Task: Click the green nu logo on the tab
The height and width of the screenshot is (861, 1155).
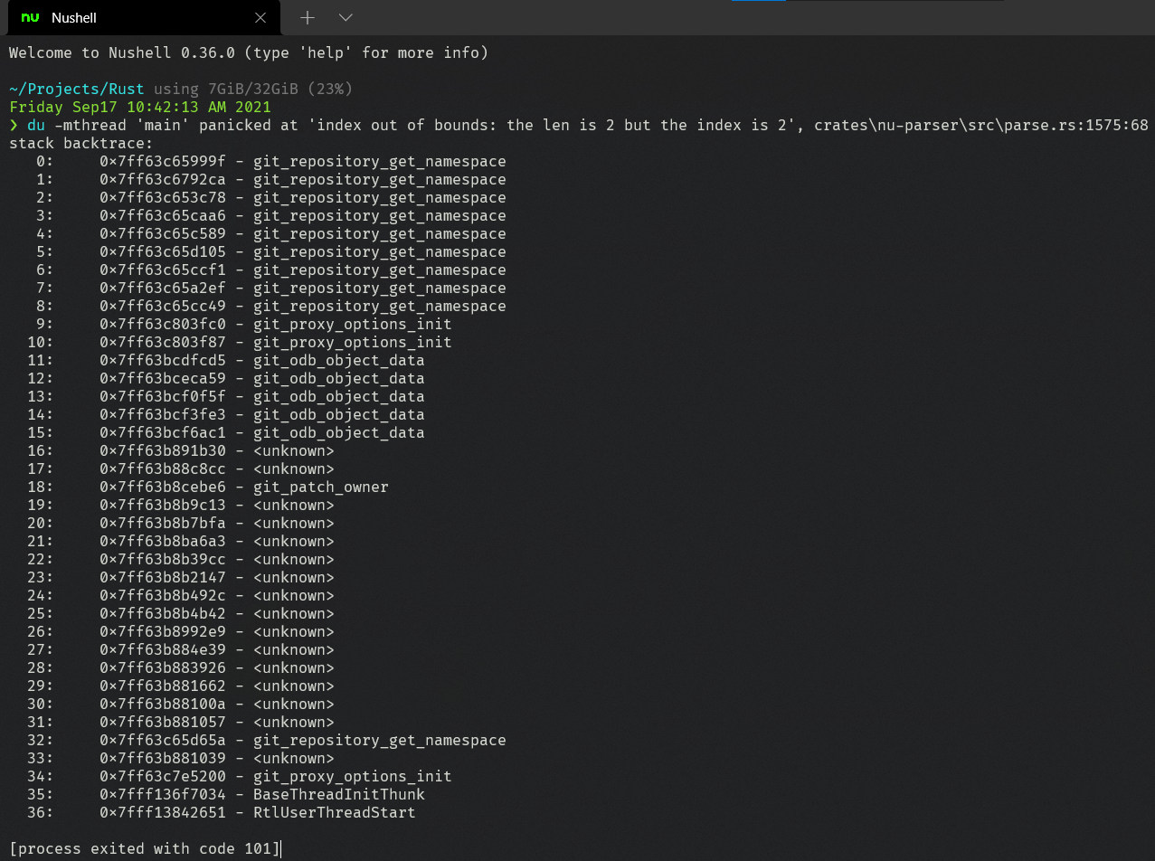Action: pyautogui.click(x=28, y=17)
